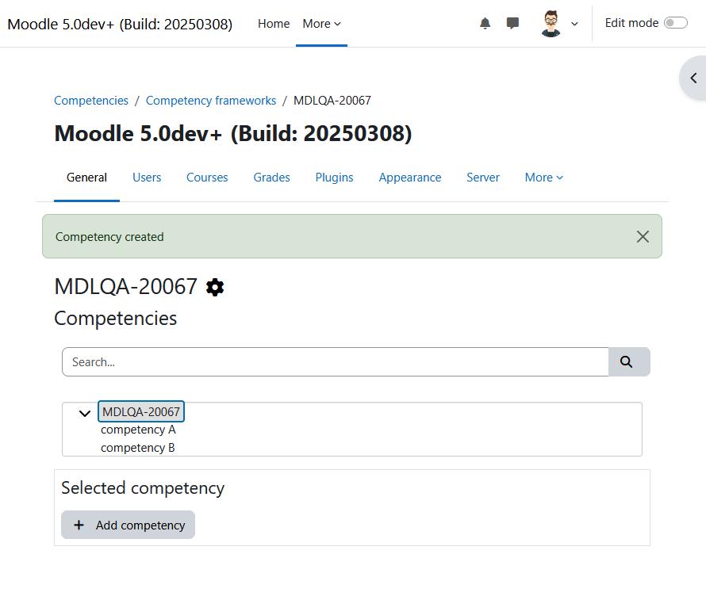Open the block drawer chevron

694,78
